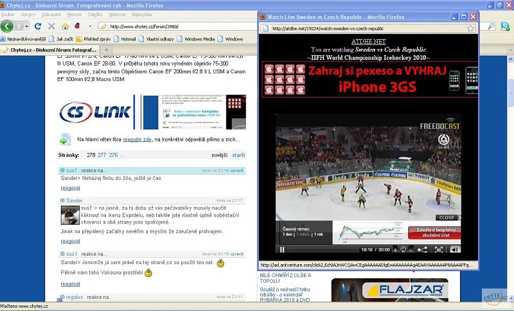
Task: Go to the Home page icon
Action: (66, 26)
